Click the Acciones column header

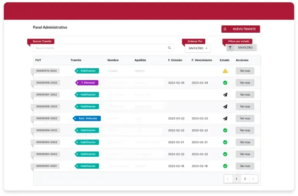[242, 60]
